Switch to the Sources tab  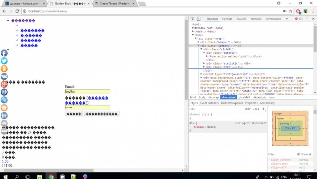[241, 19]
